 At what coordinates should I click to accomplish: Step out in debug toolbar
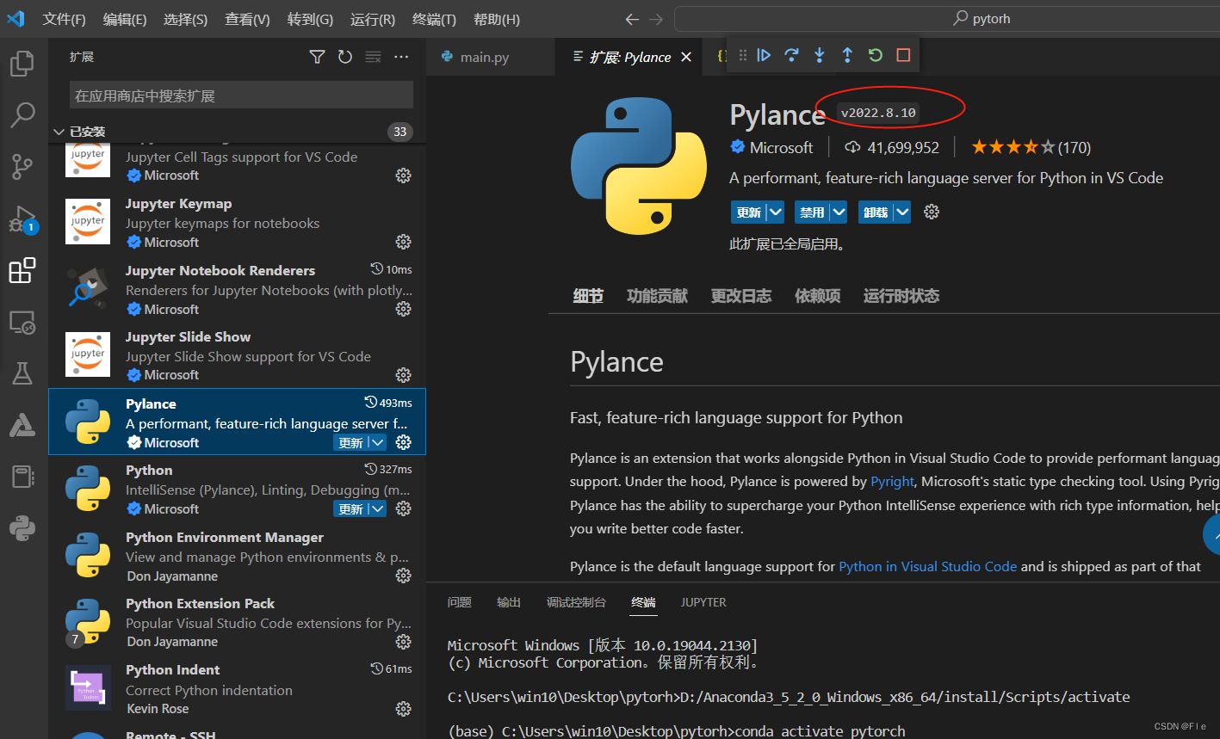tap(847, 55)
